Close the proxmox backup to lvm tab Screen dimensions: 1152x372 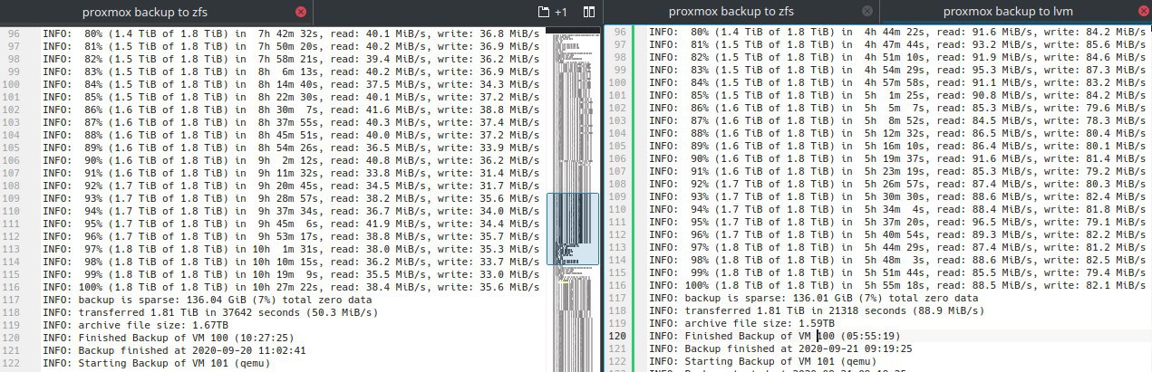(1143, 12)
